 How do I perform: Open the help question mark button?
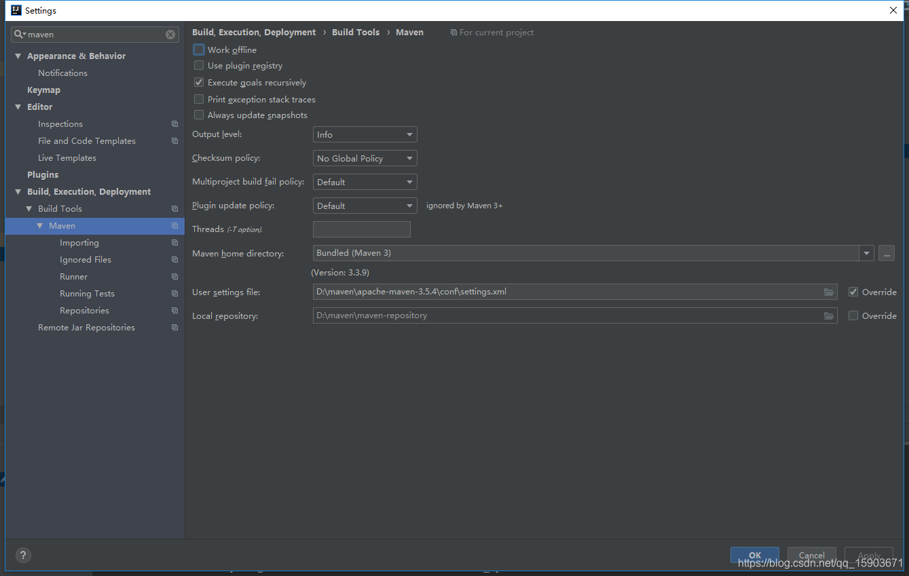(x=23, y=556)
